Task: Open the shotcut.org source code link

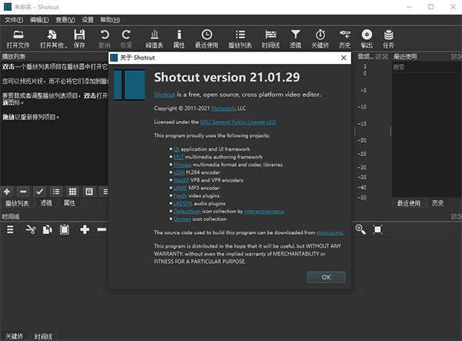Action: click(x=330, y=232)
